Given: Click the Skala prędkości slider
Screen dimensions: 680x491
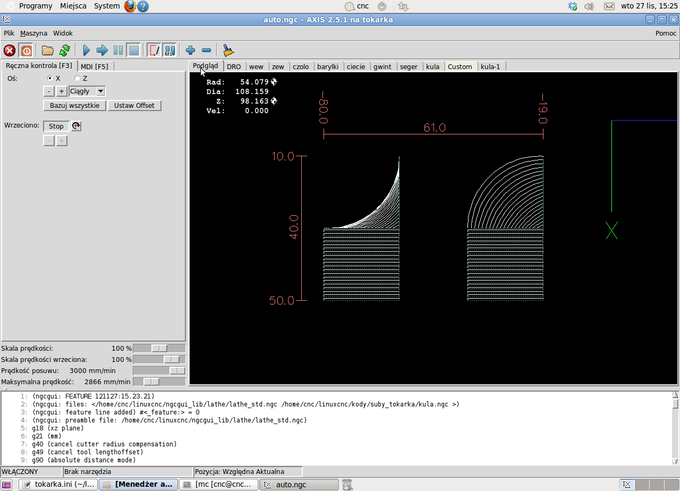Looking at the screenshot, I should [159, 348].
